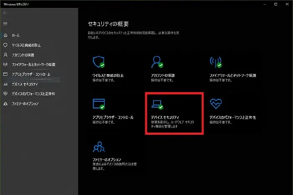Click the device security hardware description text
The width and height of the screenshot is (293, 195).
tap(172, 124)
